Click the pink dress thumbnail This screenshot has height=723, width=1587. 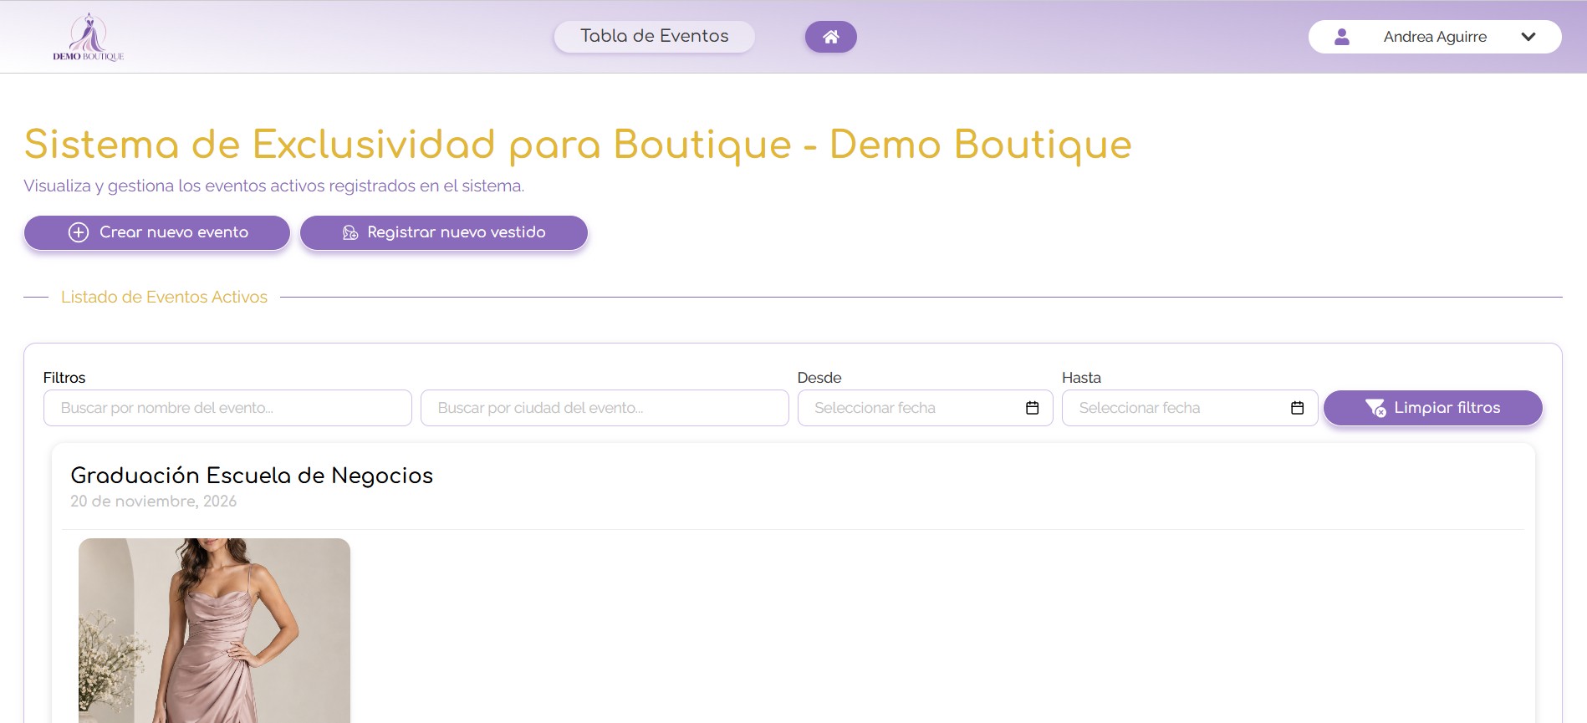click(x=214, y=630)
